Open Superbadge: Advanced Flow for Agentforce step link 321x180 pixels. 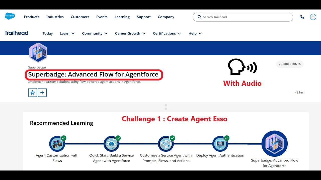pos(275,163)
